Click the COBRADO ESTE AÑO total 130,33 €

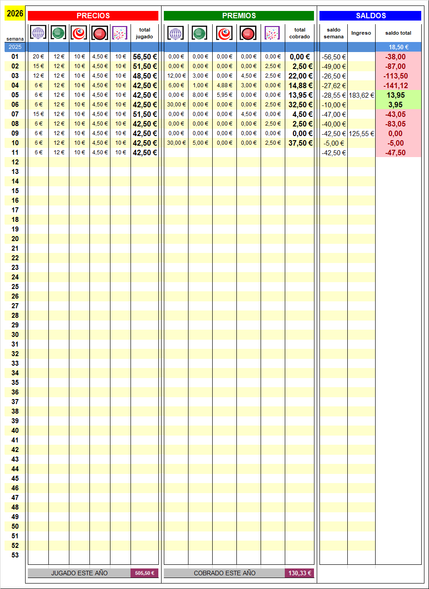point(299,573)
